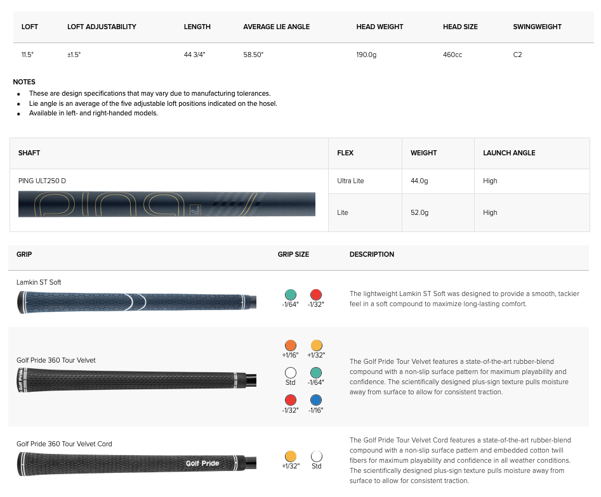Choose the green -1/64" 360 Tour Velvet swatch
Viewport: 601px width, 497px height.
316,373
